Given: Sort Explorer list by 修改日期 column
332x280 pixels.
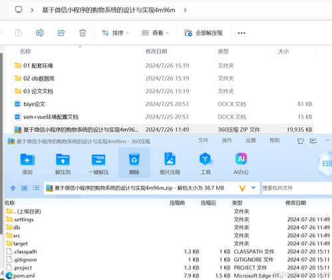Looking at the screenshot, I should click(156, 51).
